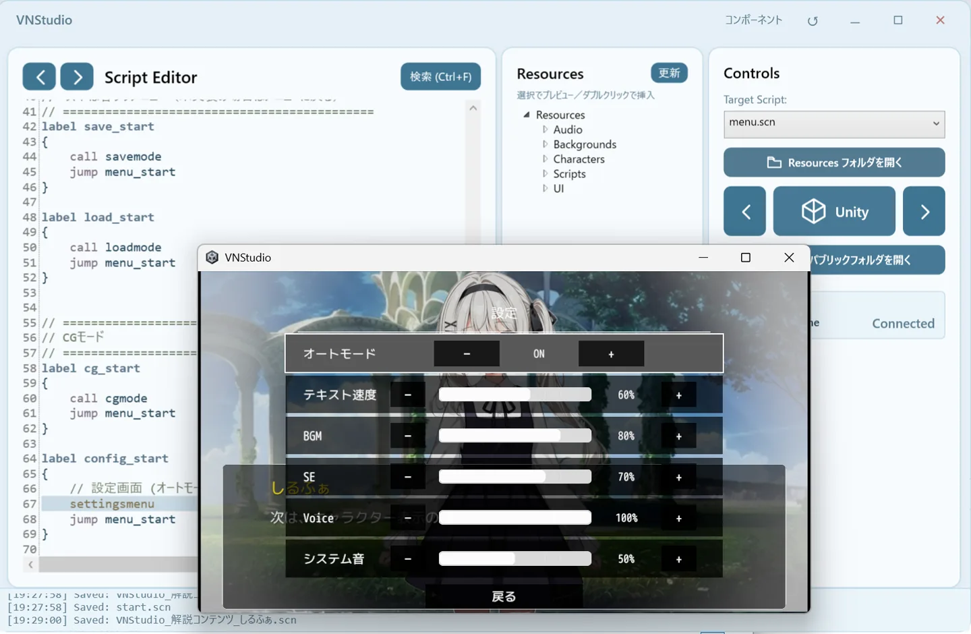Go forward with Script Editor right arrow
The image size is (971, 634).
(77, 77)
